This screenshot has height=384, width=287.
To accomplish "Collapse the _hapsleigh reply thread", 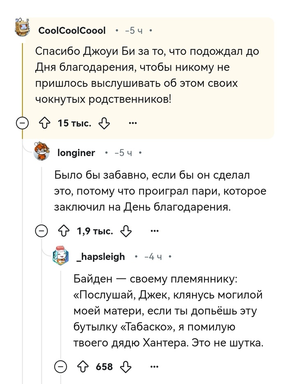I will click(61, 366).
